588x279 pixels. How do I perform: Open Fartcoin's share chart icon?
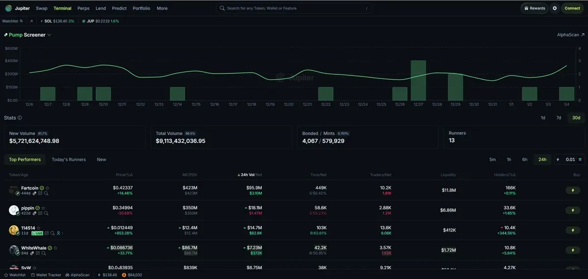pos(40,193)
